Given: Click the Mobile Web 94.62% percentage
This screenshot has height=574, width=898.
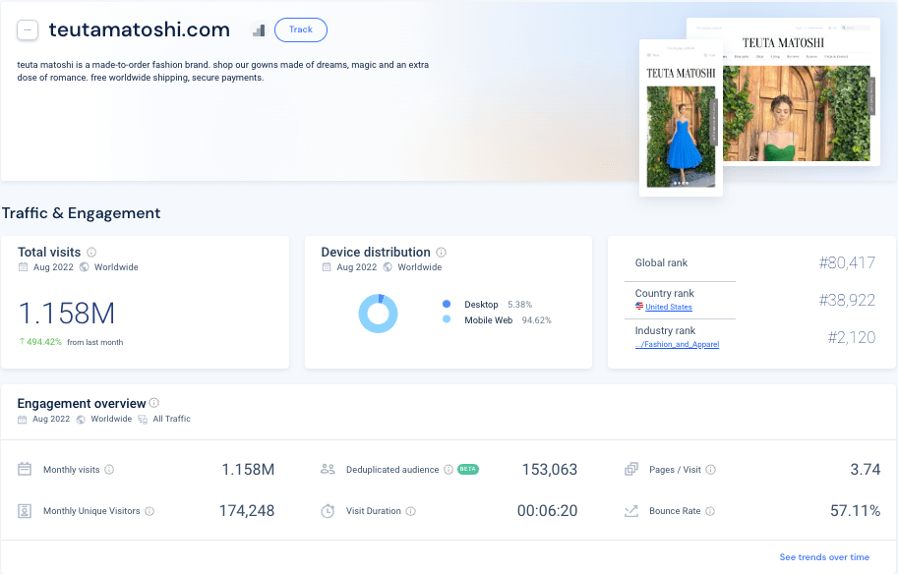Looking at the screenshot, I should click(537, 319).
